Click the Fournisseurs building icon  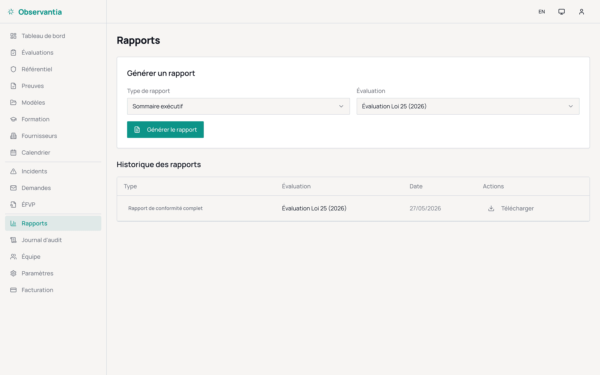point(13,136)
